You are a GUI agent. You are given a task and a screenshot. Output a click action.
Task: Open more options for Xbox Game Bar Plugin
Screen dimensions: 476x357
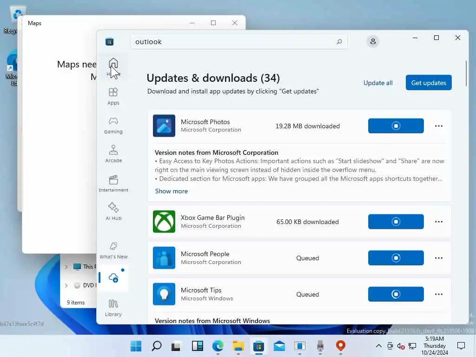click(439, 222)
